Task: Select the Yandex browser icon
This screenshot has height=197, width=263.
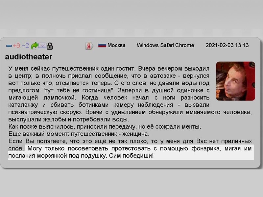Action: [x=88, y=46]
